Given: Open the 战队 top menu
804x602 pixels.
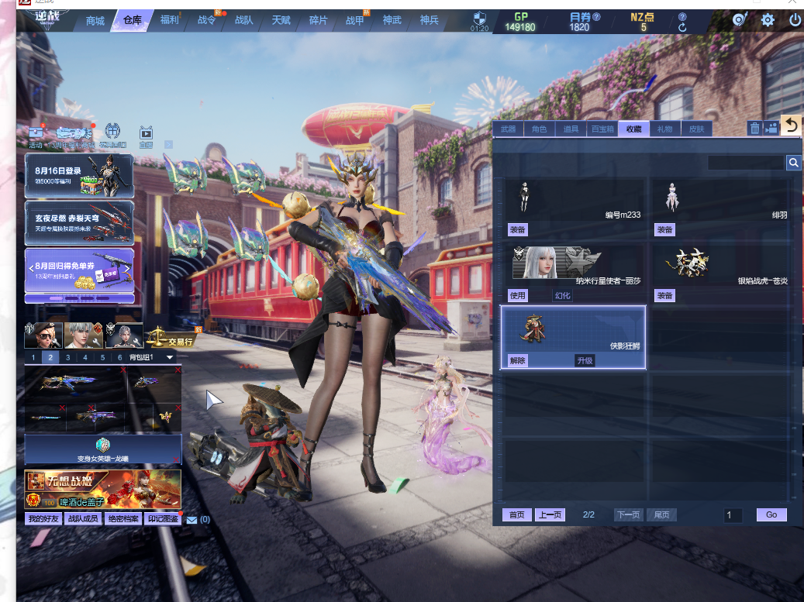Looking at the screenshot, I should click(x=243, y=20).
